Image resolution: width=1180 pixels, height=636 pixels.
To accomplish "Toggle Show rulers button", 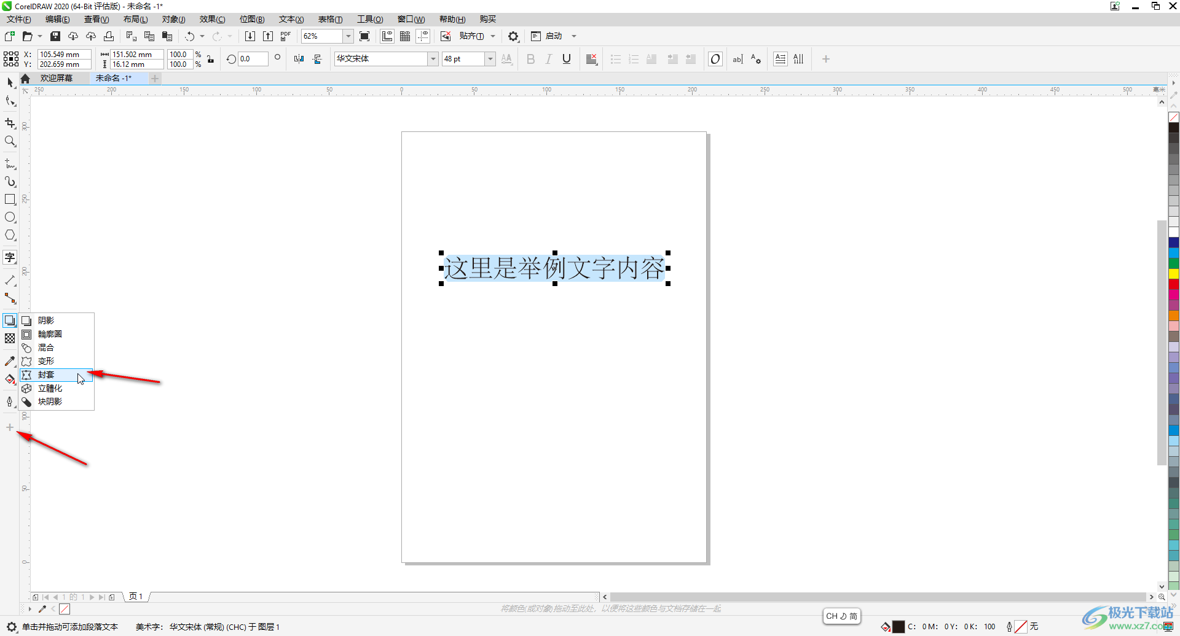I will [x=387, y=36].
